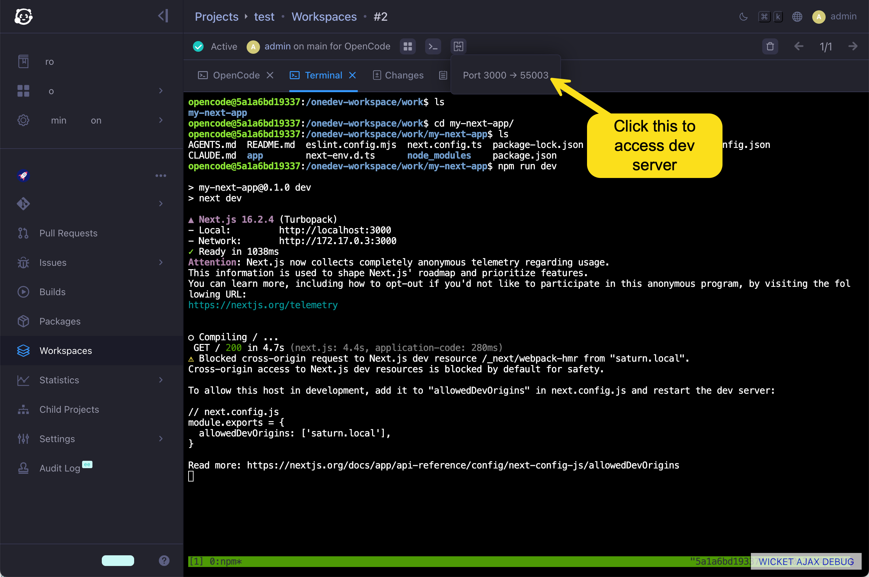Close the Terminal tab
The height and width of the screenshot is (577, 869).
(352, 75)
